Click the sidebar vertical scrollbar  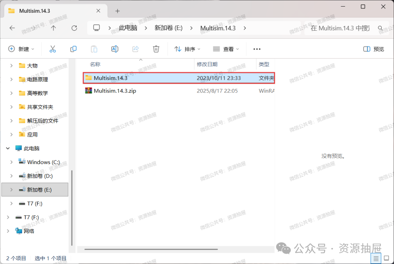pyautogui.click(x=72, y=207)
